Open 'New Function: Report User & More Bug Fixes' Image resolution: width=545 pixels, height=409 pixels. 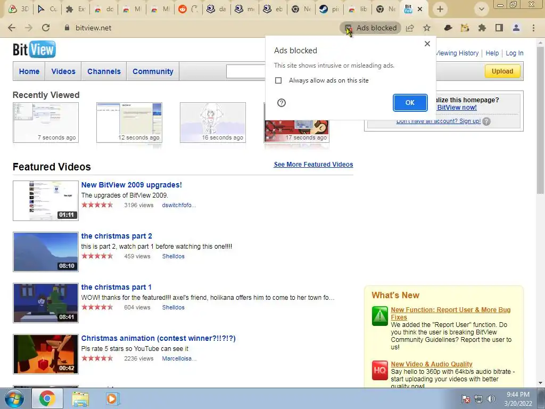click(450, 313)
